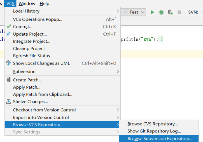The height and width of the screenshot is (142, 203).
Task: Click Apply Patch from Clipboard
Action: [43, 94]
